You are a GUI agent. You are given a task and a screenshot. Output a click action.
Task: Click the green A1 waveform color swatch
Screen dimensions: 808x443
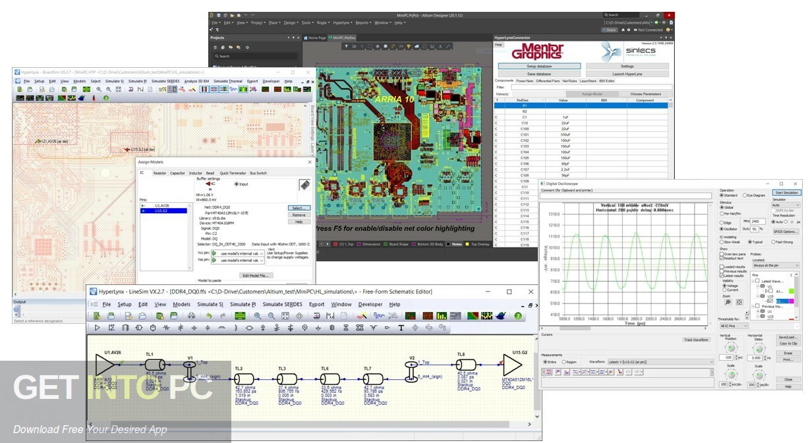(792, 291)
